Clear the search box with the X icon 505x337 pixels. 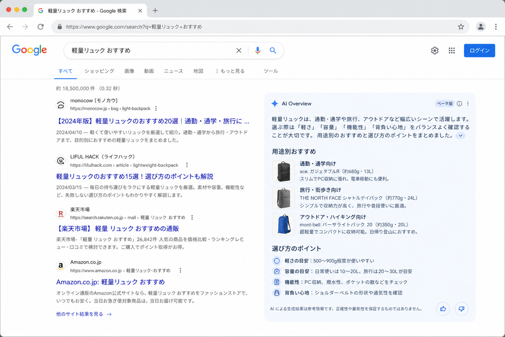pyautogui.click(x=239, y=50)
